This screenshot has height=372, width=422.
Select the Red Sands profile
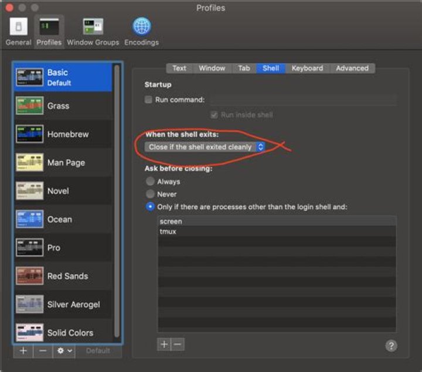tap(63, 276)
